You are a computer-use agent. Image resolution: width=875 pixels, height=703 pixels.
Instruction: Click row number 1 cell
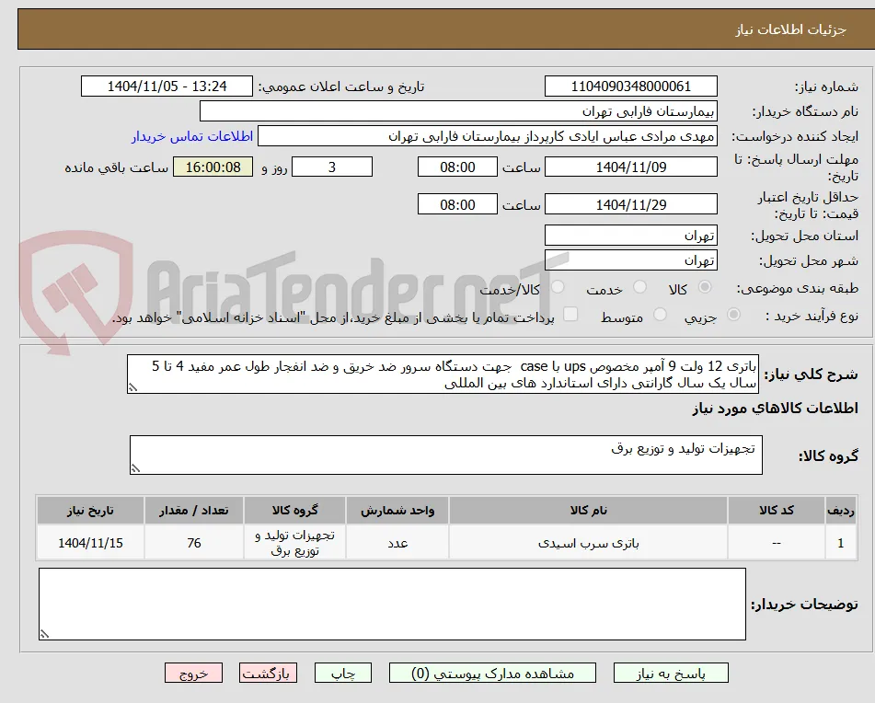click(840, 542)
